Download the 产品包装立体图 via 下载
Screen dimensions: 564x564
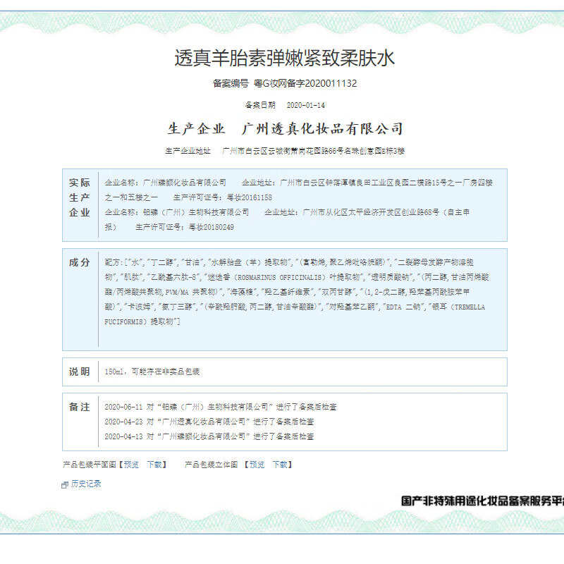(281, 465)
